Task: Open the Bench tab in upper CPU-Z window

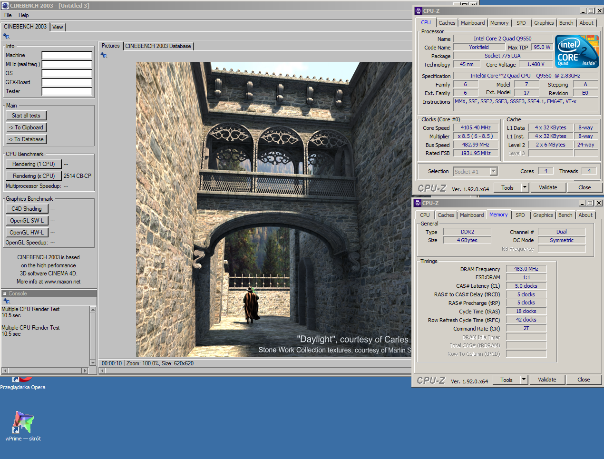Action: 566,23
